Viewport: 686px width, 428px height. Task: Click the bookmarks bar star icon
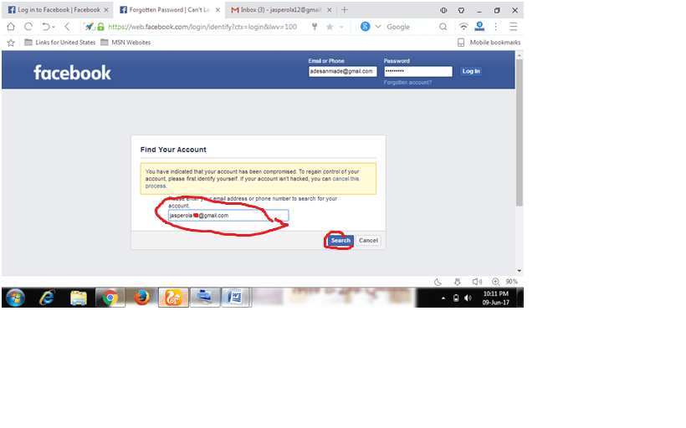(11, 43)
